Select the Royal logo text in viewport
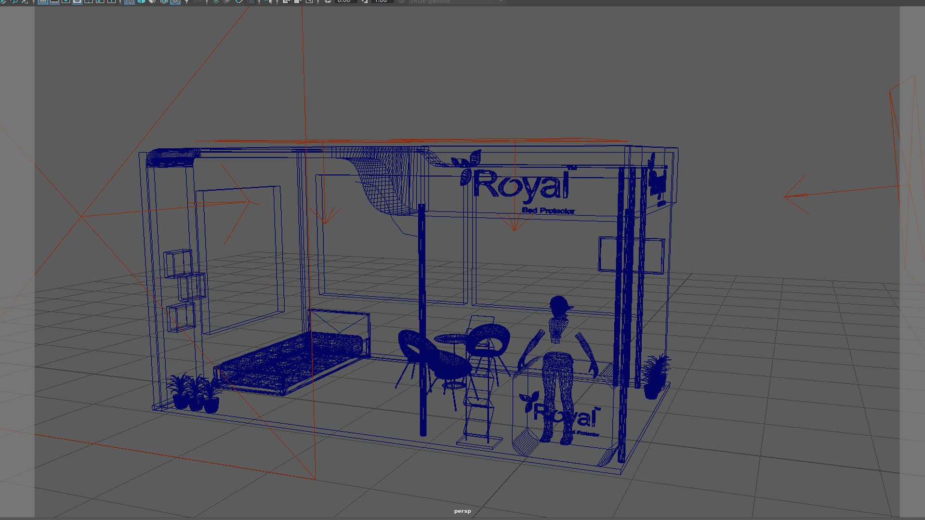This screenshot has width=925, height=520. click(x=521, y=186)
